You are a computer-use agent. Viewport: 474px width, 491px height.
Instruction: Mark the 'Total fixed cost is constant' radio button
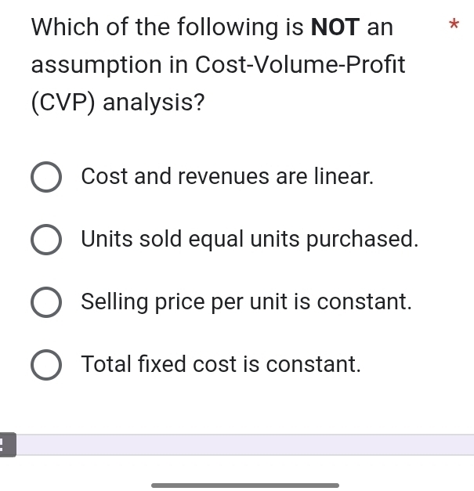pyautogui.click(x=46, y=366)
